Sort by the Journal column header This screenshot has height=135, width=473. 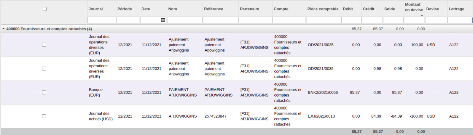96,9
